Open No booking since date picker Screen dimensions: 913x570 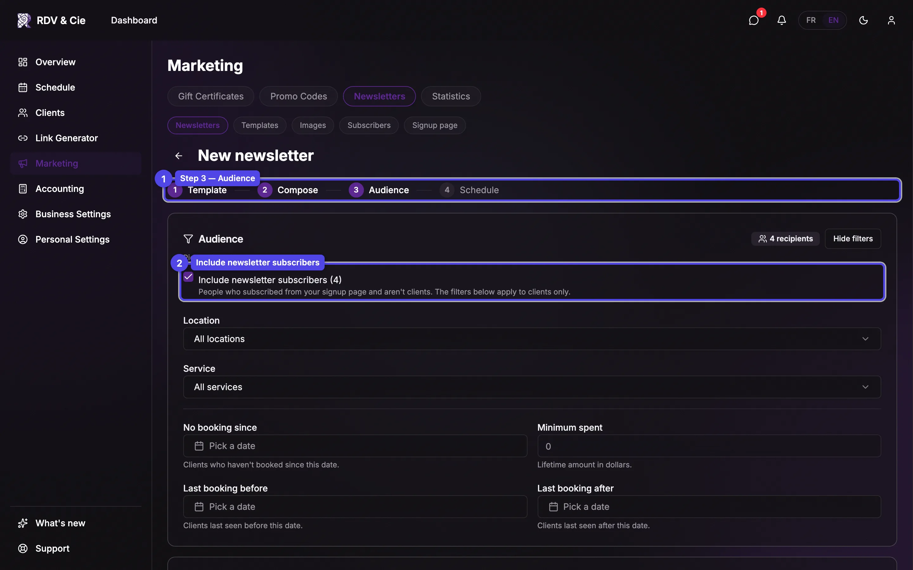(355, 446)
